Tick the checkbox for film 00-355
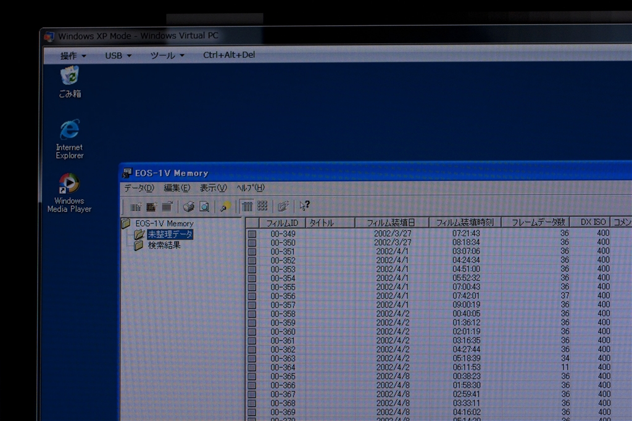The image size is (632, 421). click(x=252, y=287)
